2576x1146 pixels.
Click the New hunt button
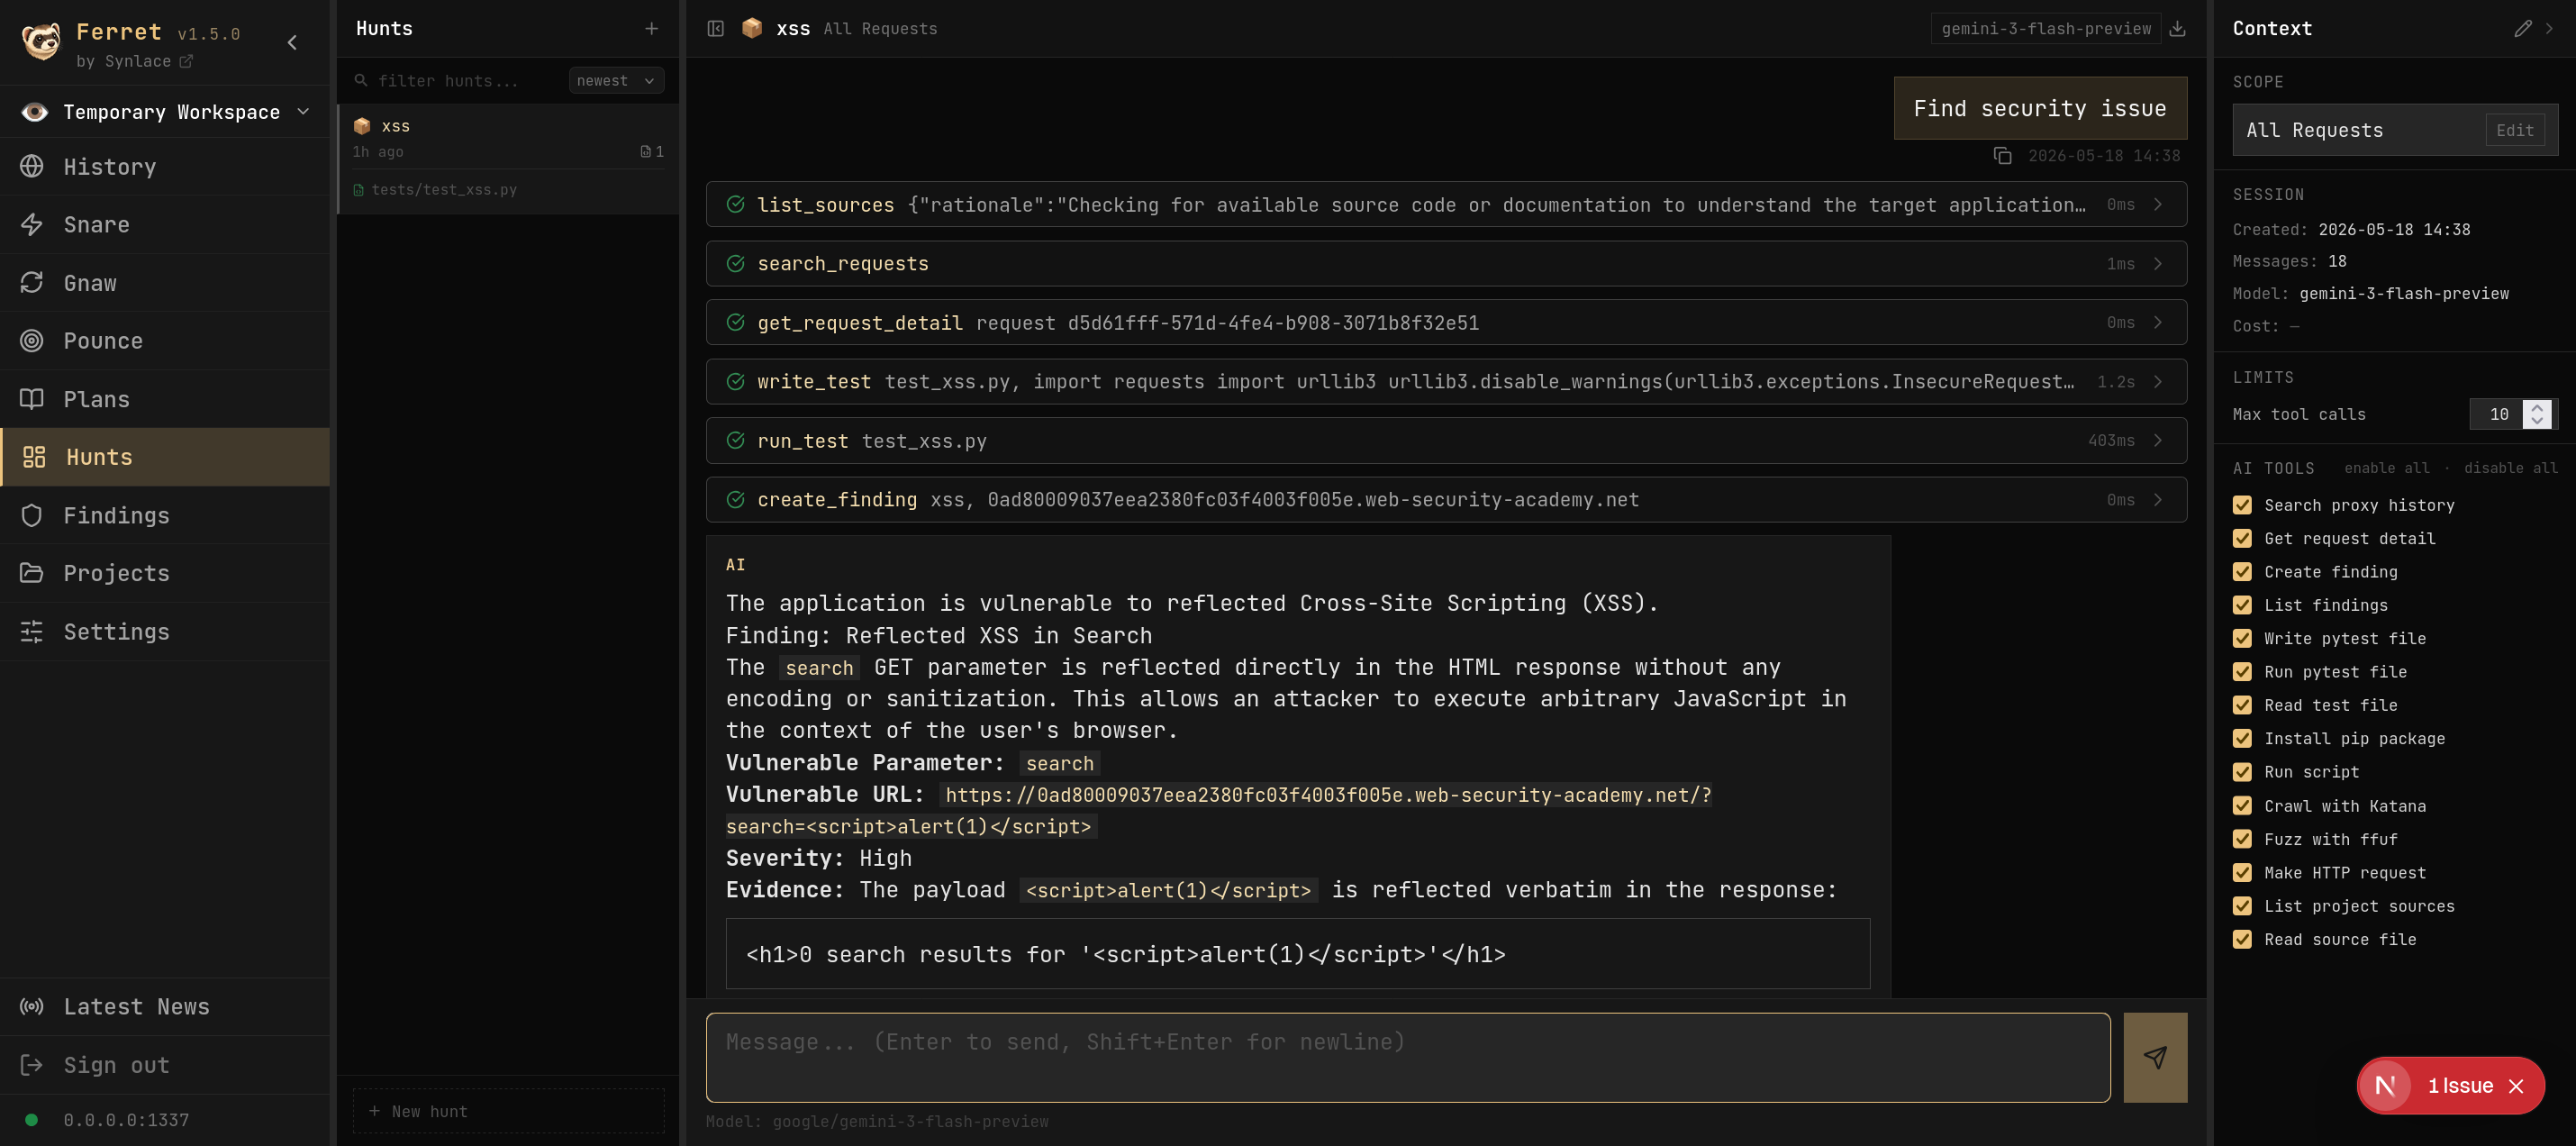pos(508,1111)
